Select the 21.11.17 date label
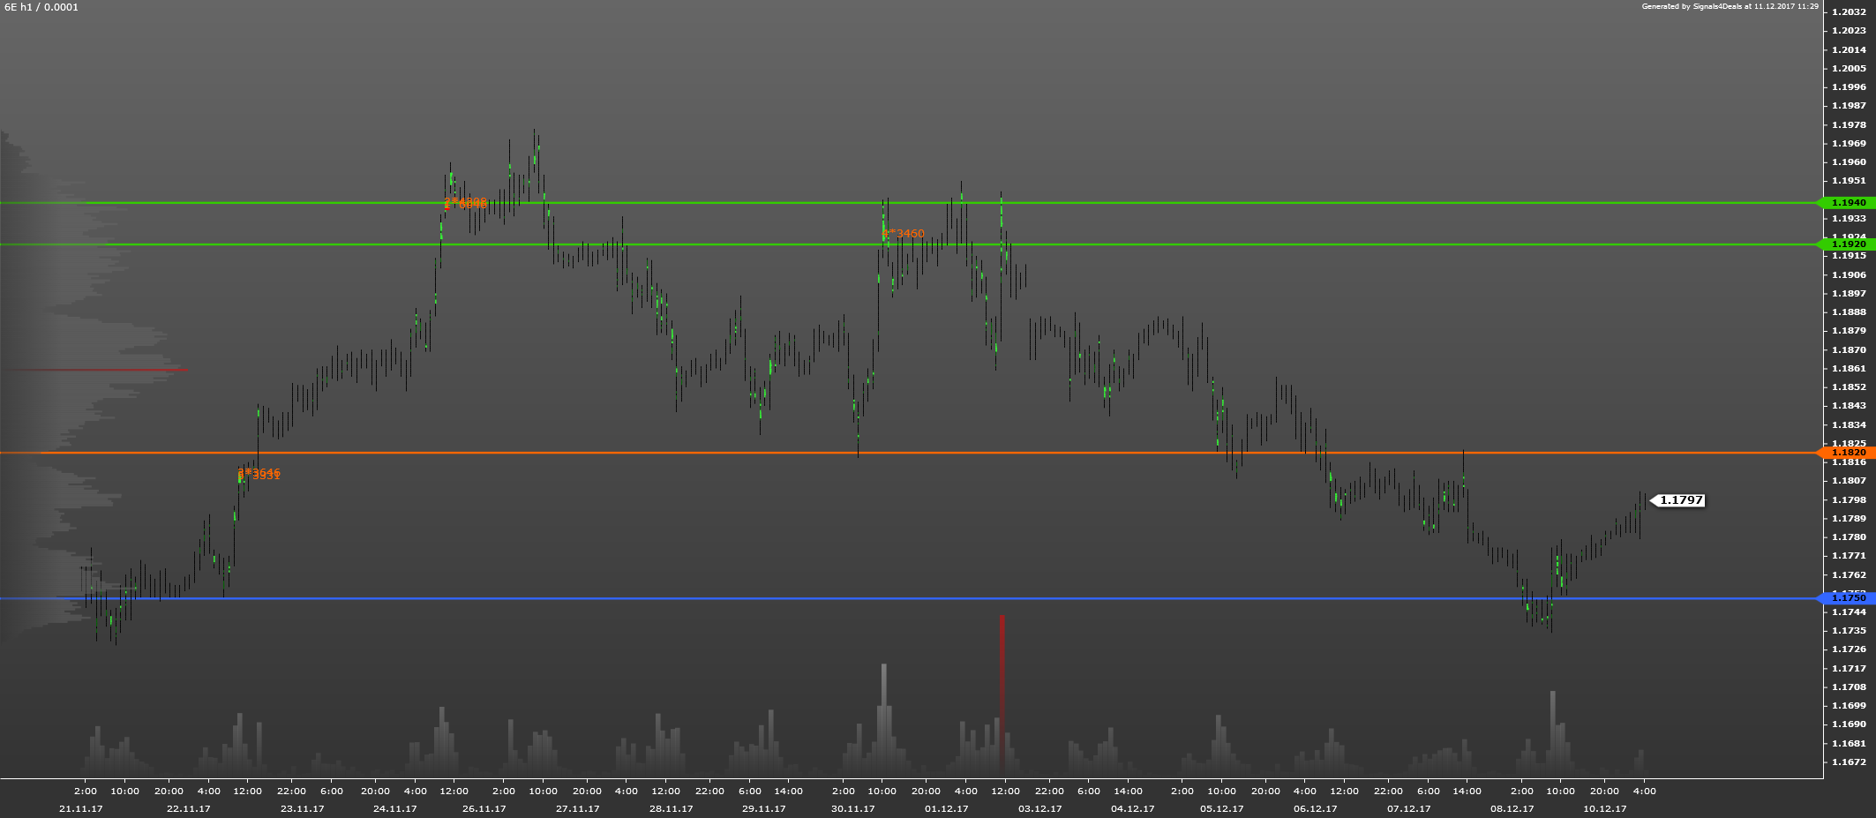Screen dimensions: 1876x818 point(81,808)
